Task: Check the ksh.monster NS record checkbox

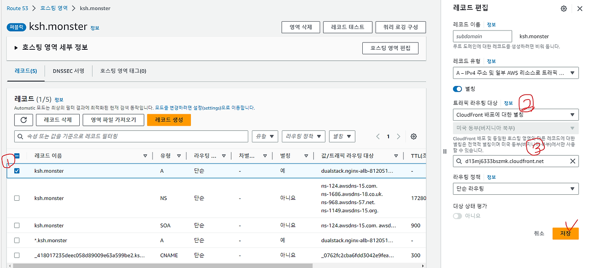Action: (17, 198)
